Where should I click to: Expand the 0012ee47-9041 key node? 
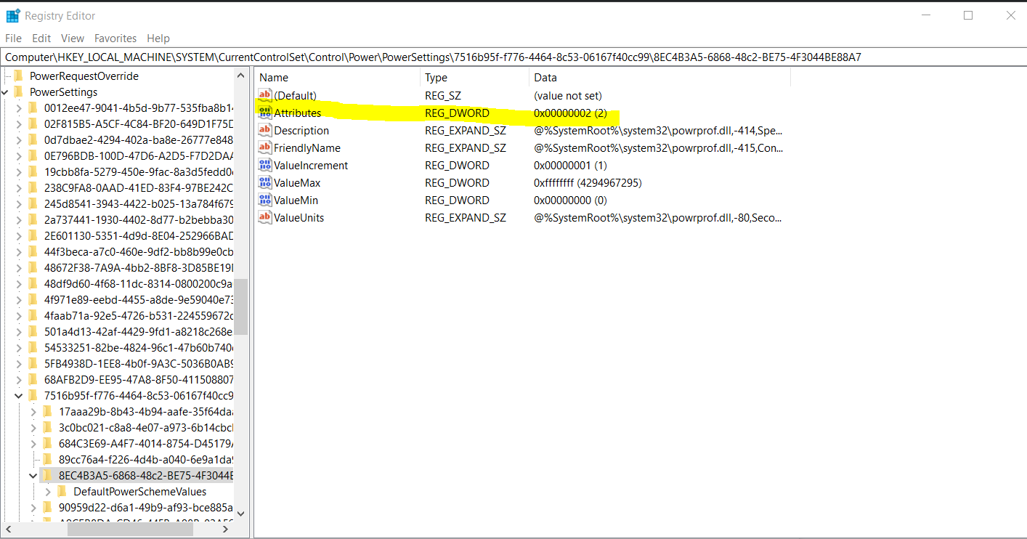(x=18, y=108)
